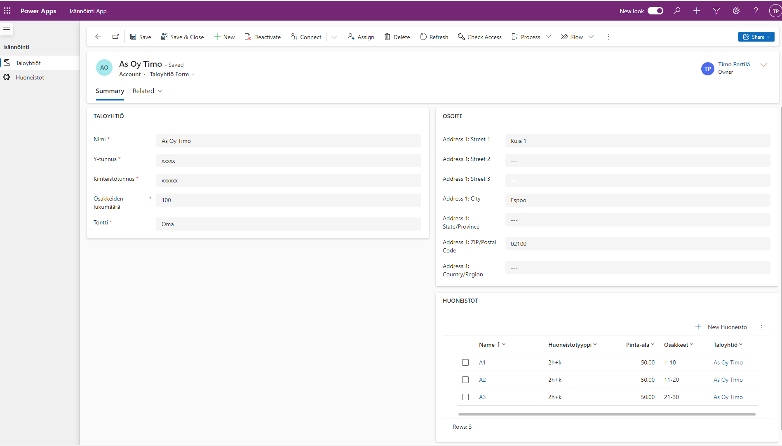The image size is (782, 446).
Task: Select the checkbox for row A2
Action: (x=465, y=380)
